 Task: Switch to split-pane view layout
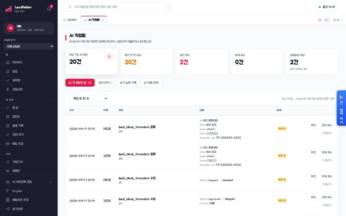point(326,20)
